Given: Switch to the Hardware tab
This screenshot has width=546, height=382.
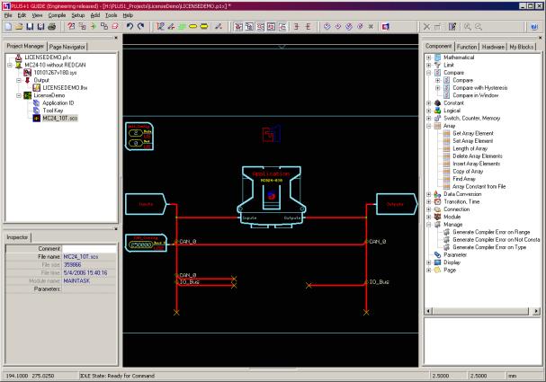Looking at the screenshot, I should pyautogui.click(x=493, y=47).
